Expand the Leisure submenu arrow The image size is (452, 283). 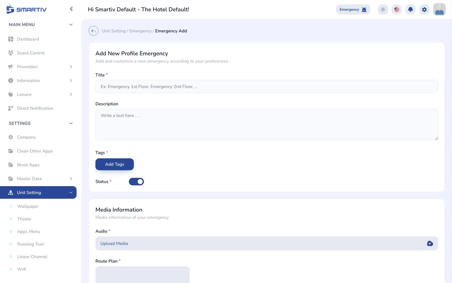click(x=71, y=94)
